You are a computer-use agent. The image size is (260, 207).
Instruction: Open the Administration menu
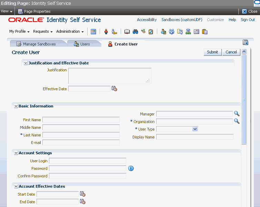70,31
